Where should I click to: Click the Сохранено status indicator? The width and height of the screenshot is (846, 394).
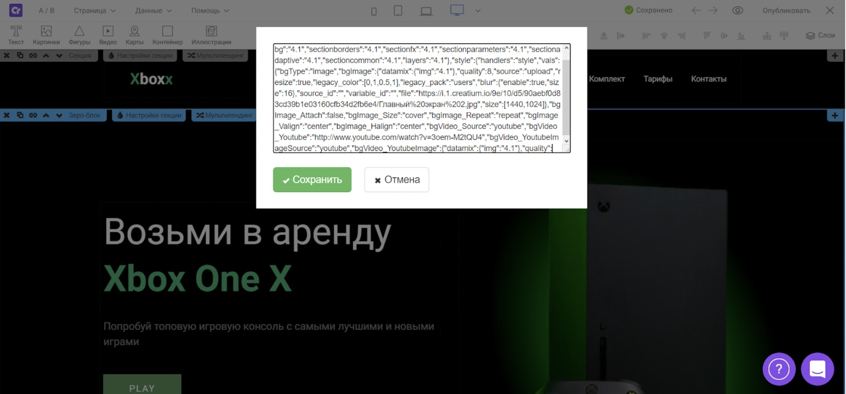(x=648, y=10)
